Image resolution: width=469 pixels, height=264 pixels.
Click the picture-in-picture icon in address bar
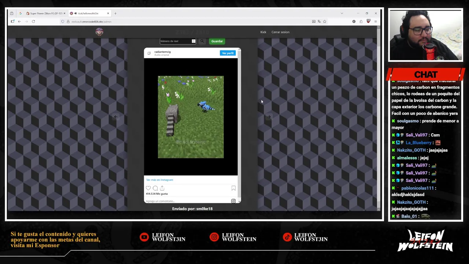(314, 22)
